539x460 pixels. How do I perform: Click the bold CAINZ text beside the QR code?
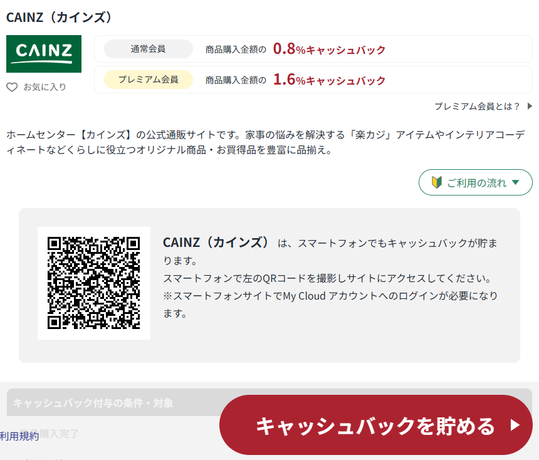pos(216,242)
